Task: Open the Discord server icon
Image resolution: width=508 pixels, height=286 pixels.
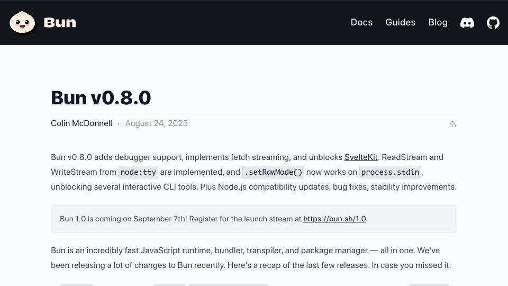Action: (467, 23)
